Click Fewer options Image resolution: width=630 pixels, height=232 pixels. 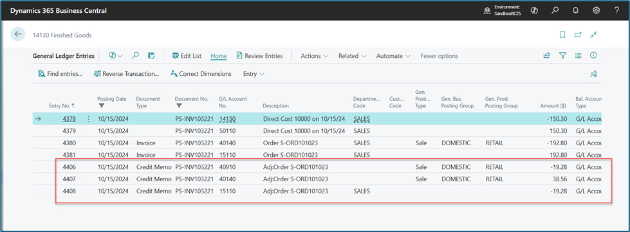(x=439, y=56)
